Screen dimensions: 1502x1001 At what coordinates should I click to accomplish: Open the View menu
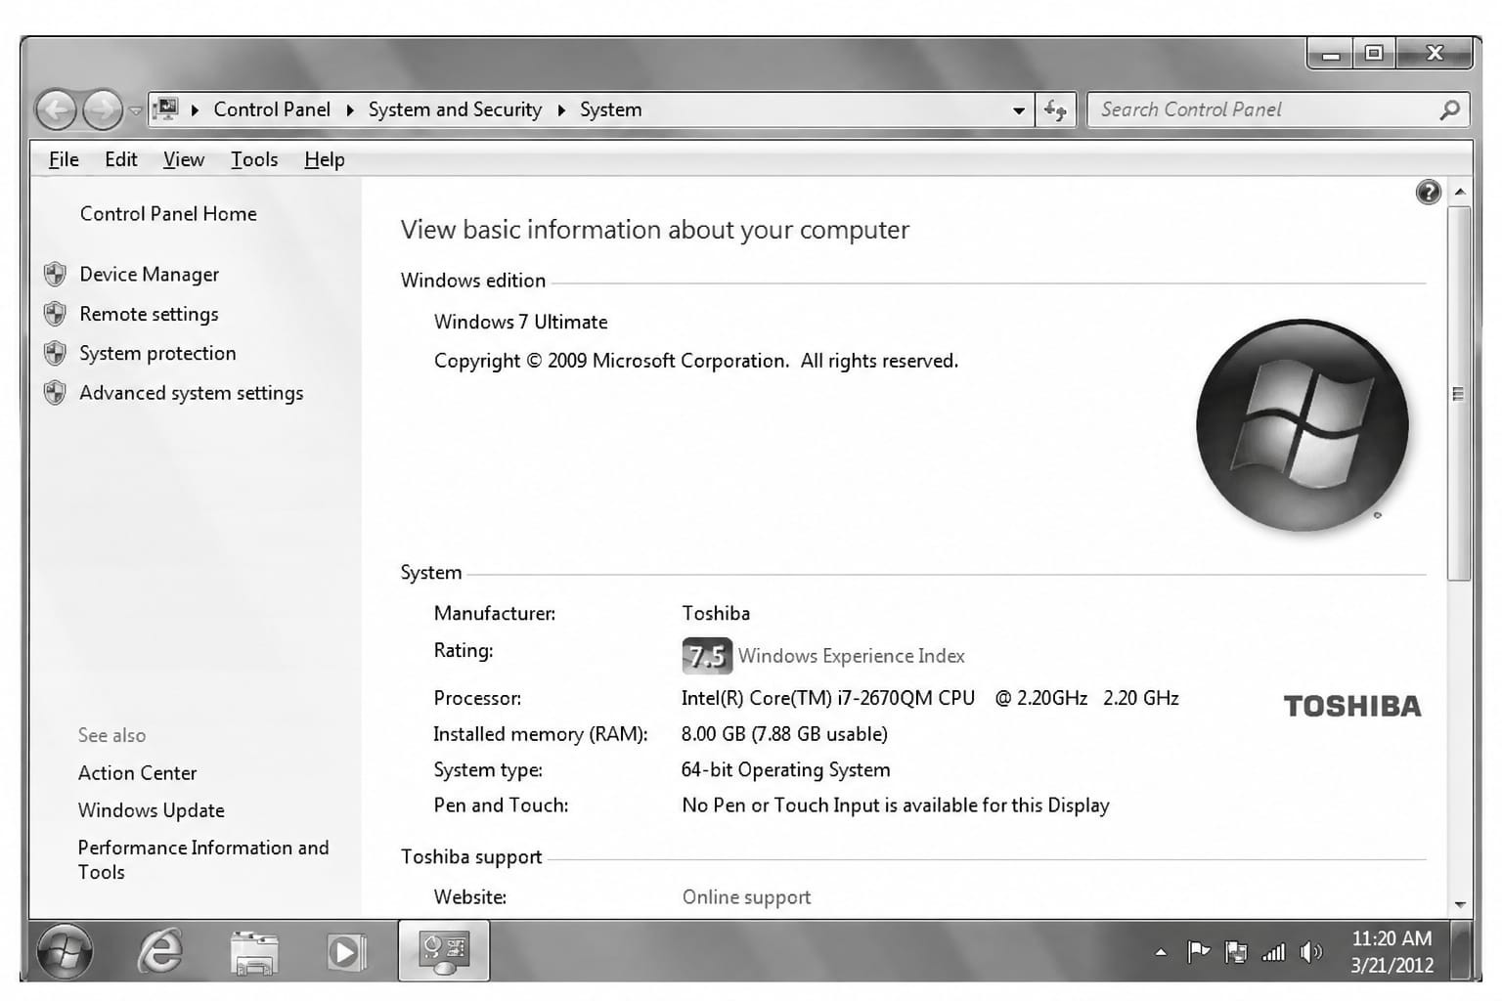tap(184, 159)
